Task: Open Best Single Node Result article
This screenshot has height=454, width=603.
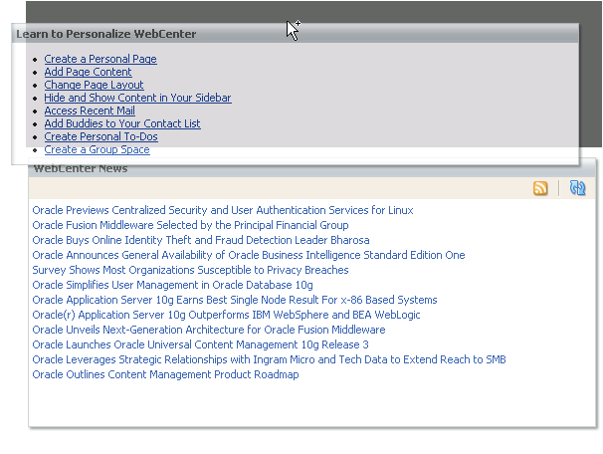Action: 235,300
